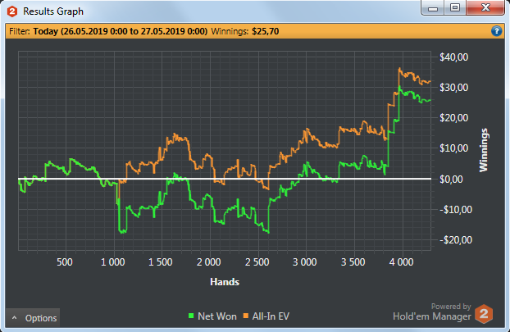Click the 3 500 hands axis label
The height and width of the screenshot is (332, 510).
353,262
